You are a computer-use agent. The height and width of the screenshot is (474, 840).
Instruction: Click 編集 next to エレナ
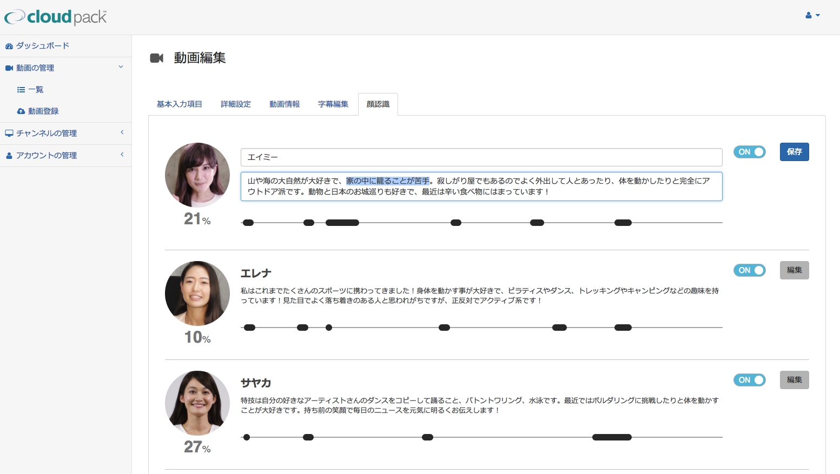coord(794,270)
